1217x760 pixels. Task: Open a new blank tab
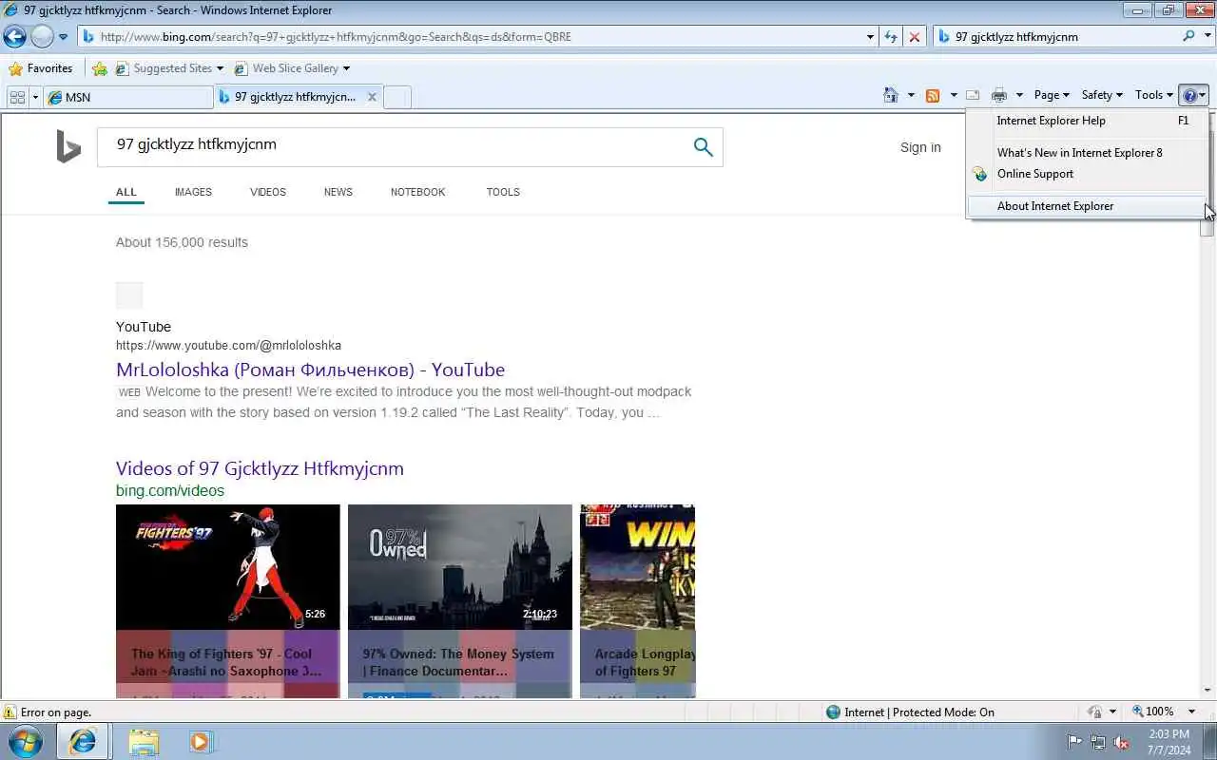coord(397,97)
